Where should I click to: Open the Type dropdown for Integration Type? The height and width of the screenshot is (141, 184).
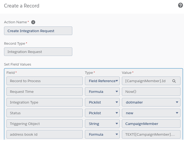102,102
